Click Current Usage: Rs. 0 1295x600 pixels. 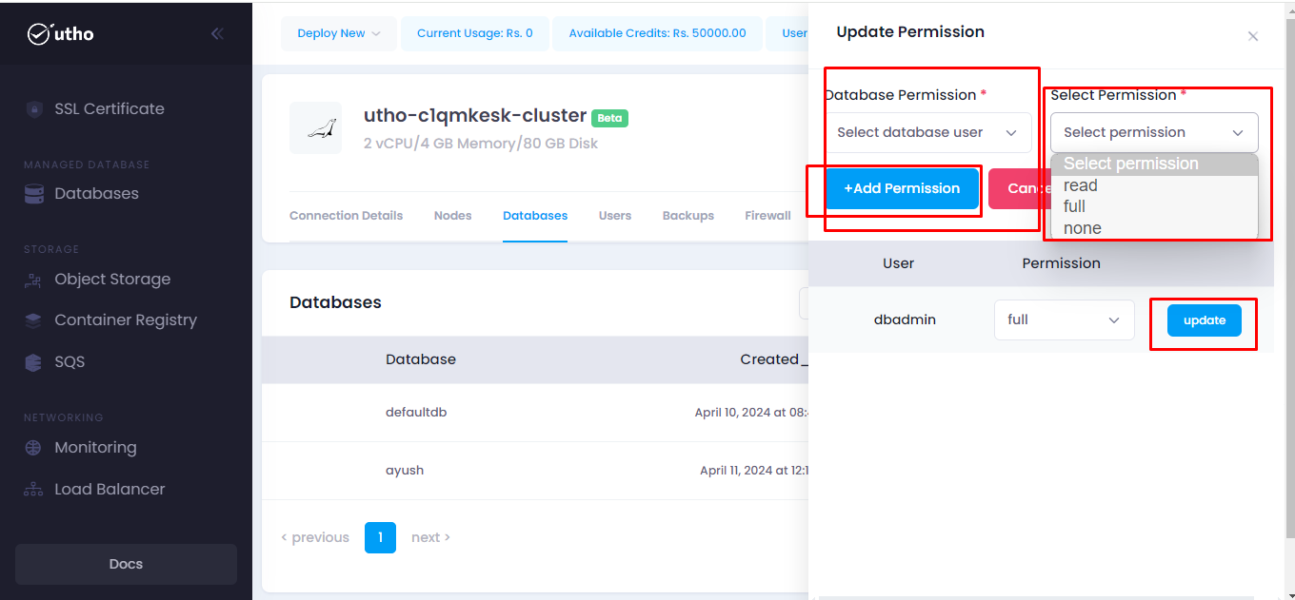475,33
